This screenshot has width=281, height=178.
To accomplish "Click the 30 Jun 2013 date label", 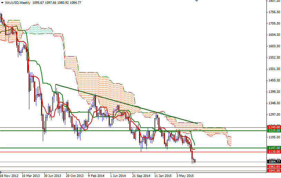I will (x=53, y=175).
